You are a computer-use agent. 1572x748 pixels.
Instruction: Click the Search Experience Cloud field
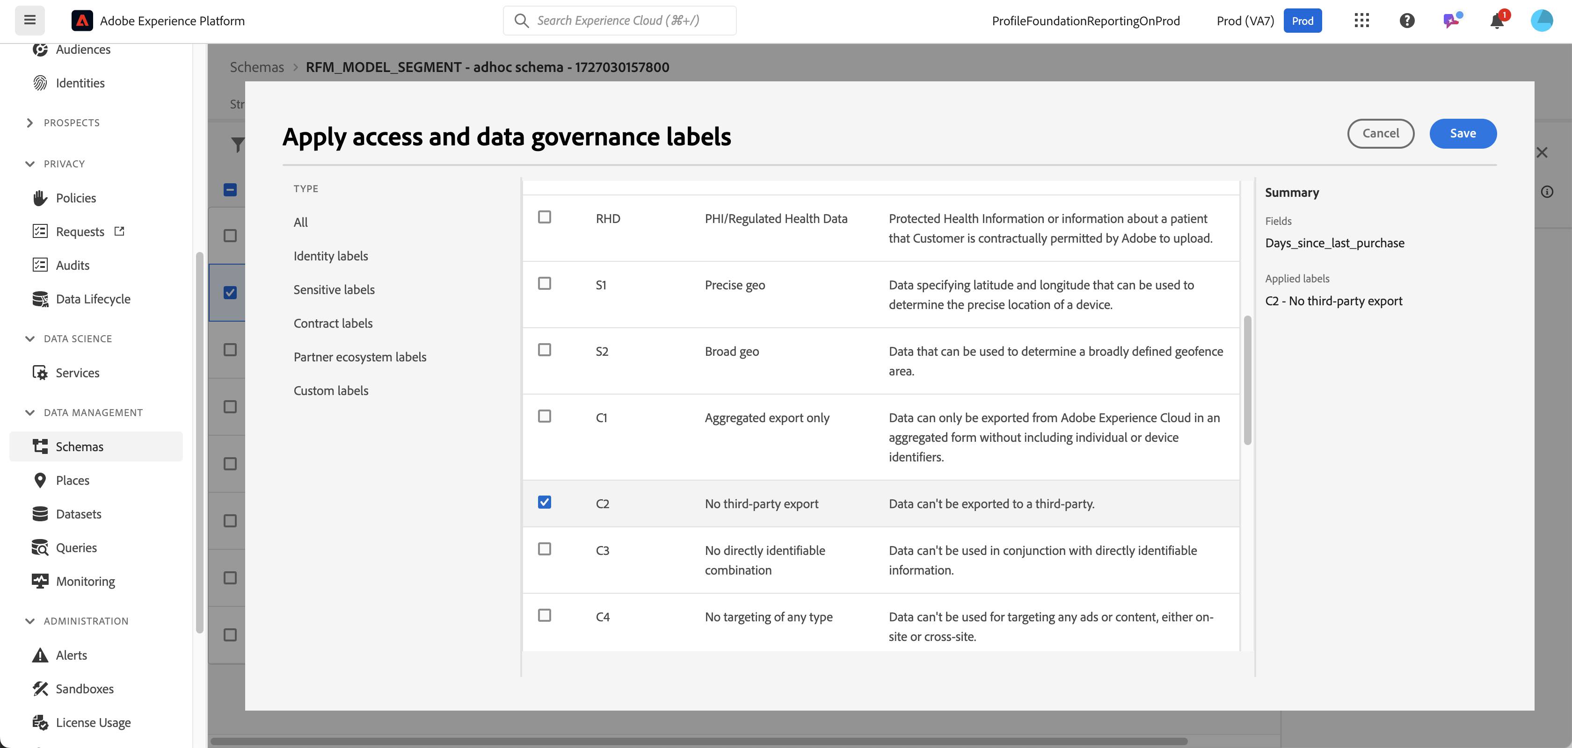[x=619, y=21]
